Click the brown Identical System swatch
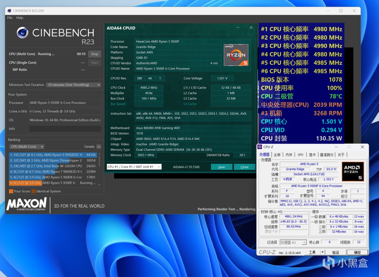The height and width of the screenshot is (277, 379). pos(33,191)
